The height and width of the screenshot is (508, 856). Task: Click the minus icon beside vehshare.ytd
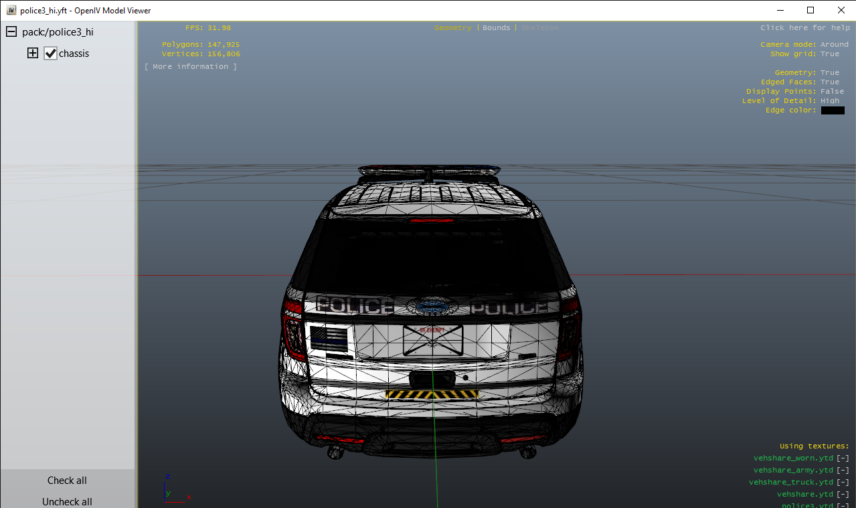[x=843, y=495]
